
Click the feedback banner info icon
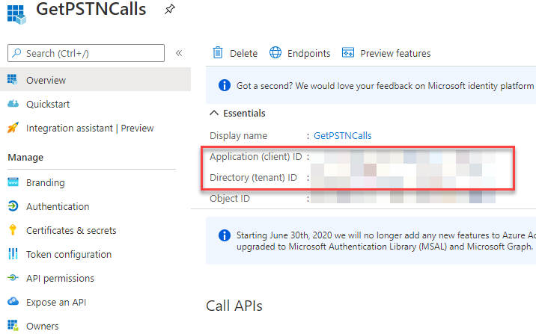pos(225,85)
